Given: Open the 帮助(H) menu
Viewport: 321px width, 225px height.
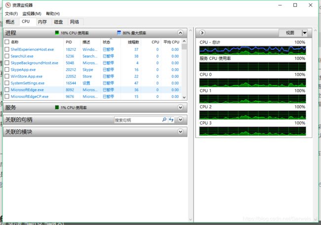Looking at the screenshot, I should click(53, 14).
